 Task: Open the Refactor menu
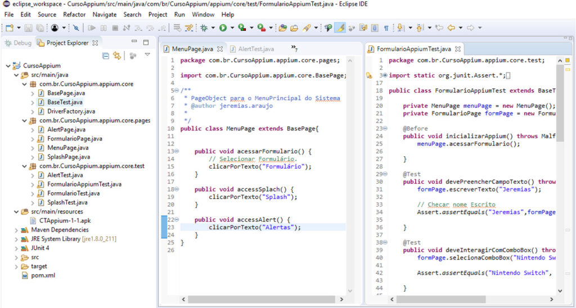(x=74, y=15)
